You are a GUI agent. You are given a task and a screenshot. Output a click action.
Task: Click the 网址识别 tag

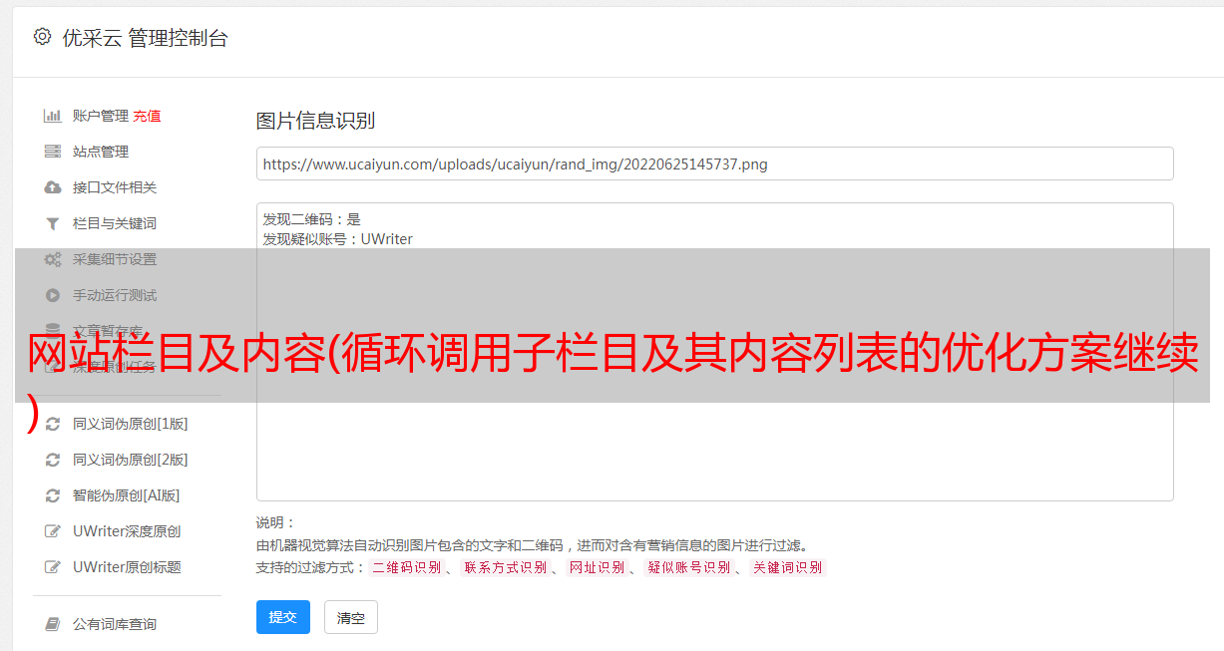click(x=597, y=567)
